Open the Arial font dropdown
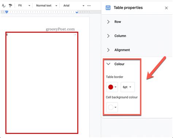 (x=74, y=5)
